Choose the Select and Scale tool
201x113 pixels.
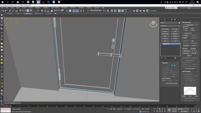(x=49, y=11)
